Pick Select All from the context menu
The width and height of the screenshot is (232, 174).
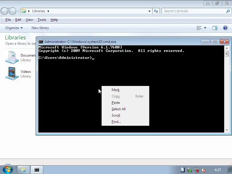(x=125, y=109)
